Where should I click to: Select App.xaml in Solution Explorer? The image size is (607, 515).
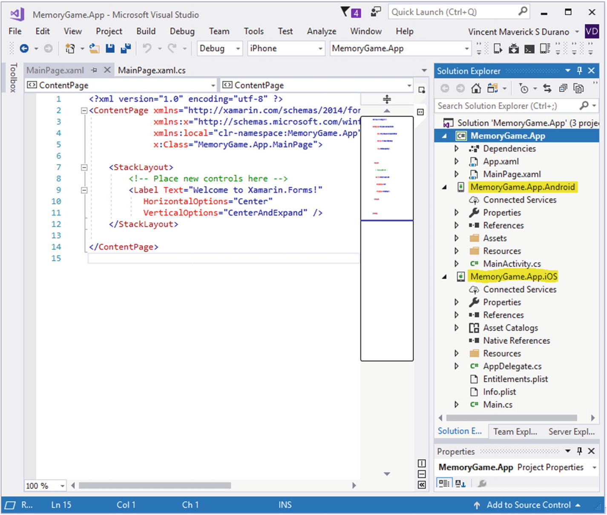(x=501, y=161)
